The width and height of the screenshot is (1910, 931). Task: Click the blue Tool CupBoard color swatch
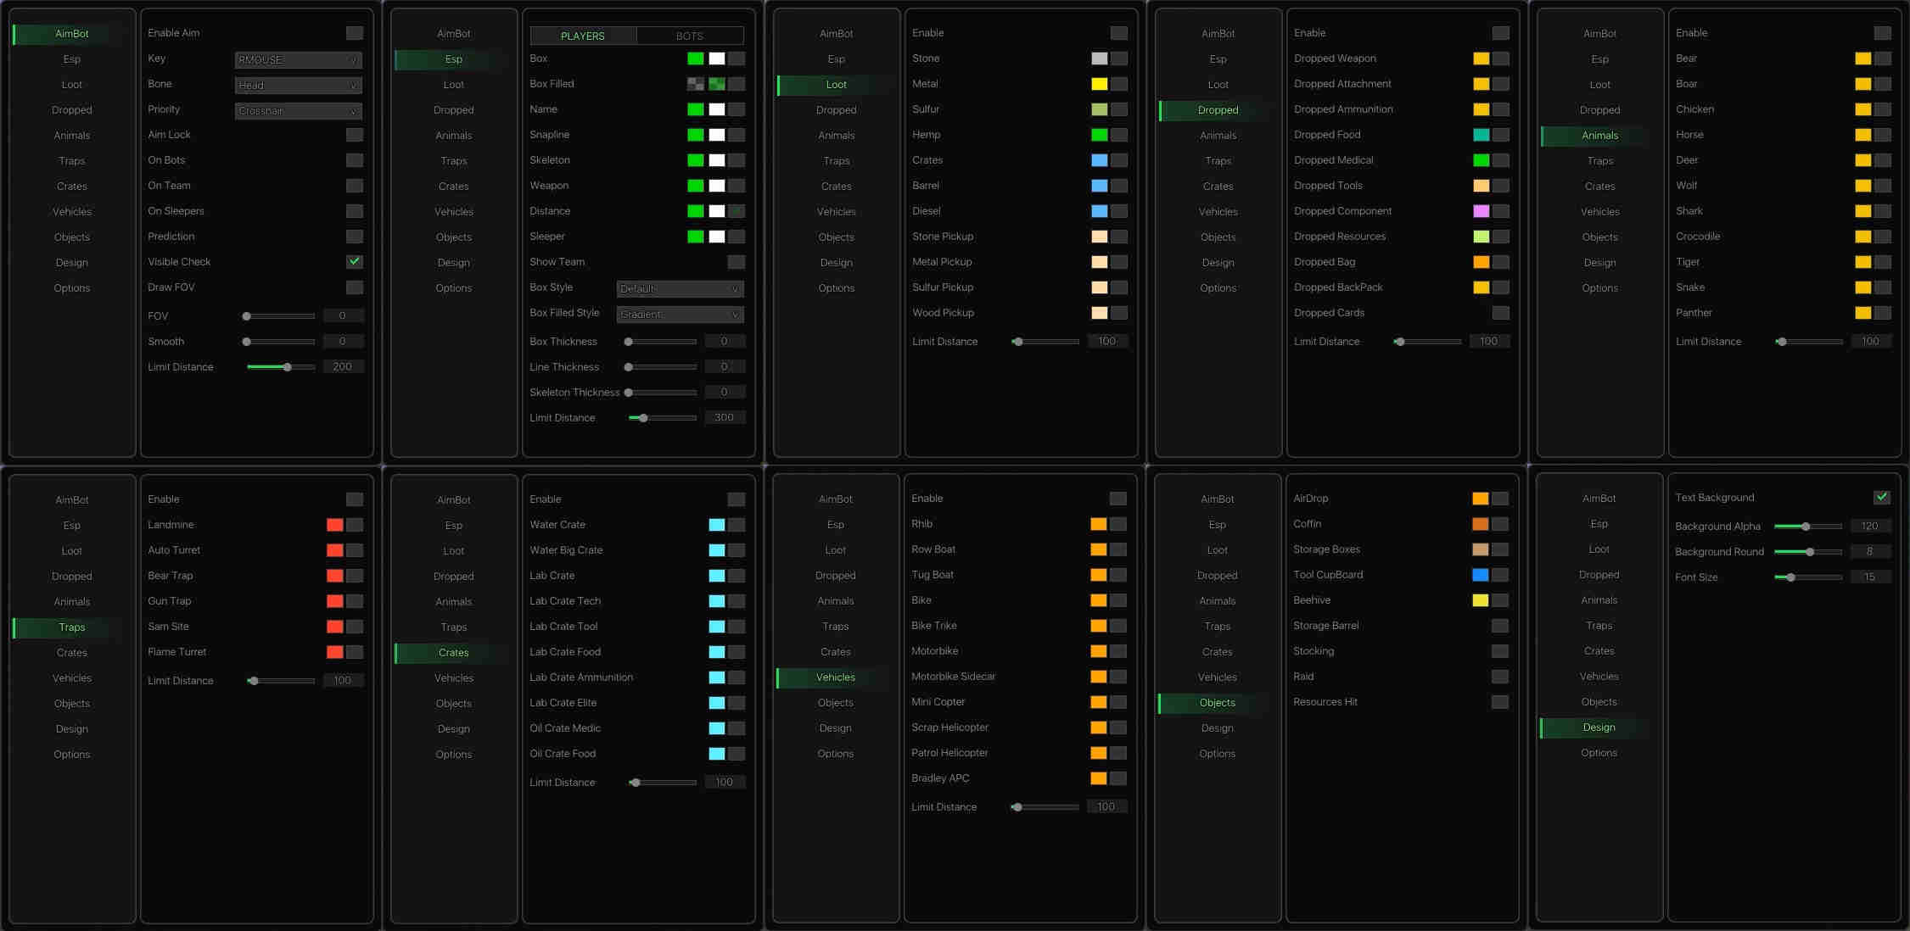click(x=1481, y=575)
